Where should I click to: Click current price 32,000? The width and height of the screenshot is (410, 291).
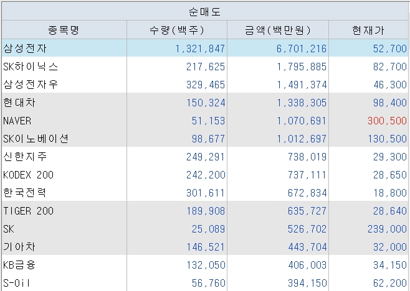[390, 247]
